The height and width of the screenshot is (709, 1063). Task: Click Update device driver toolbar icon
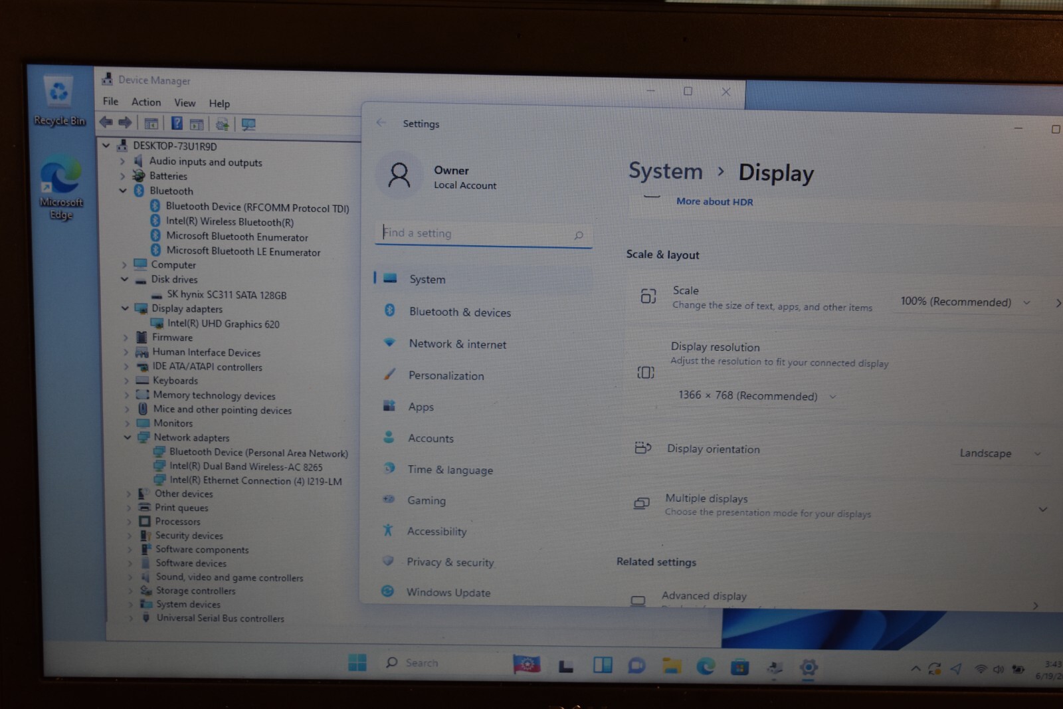[223, 124]
